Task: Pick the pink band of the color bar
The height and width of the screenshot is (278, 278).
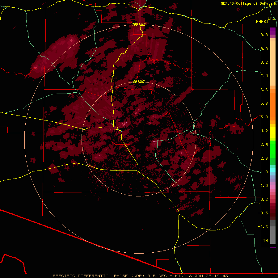Action: click(x=273, y=187)
